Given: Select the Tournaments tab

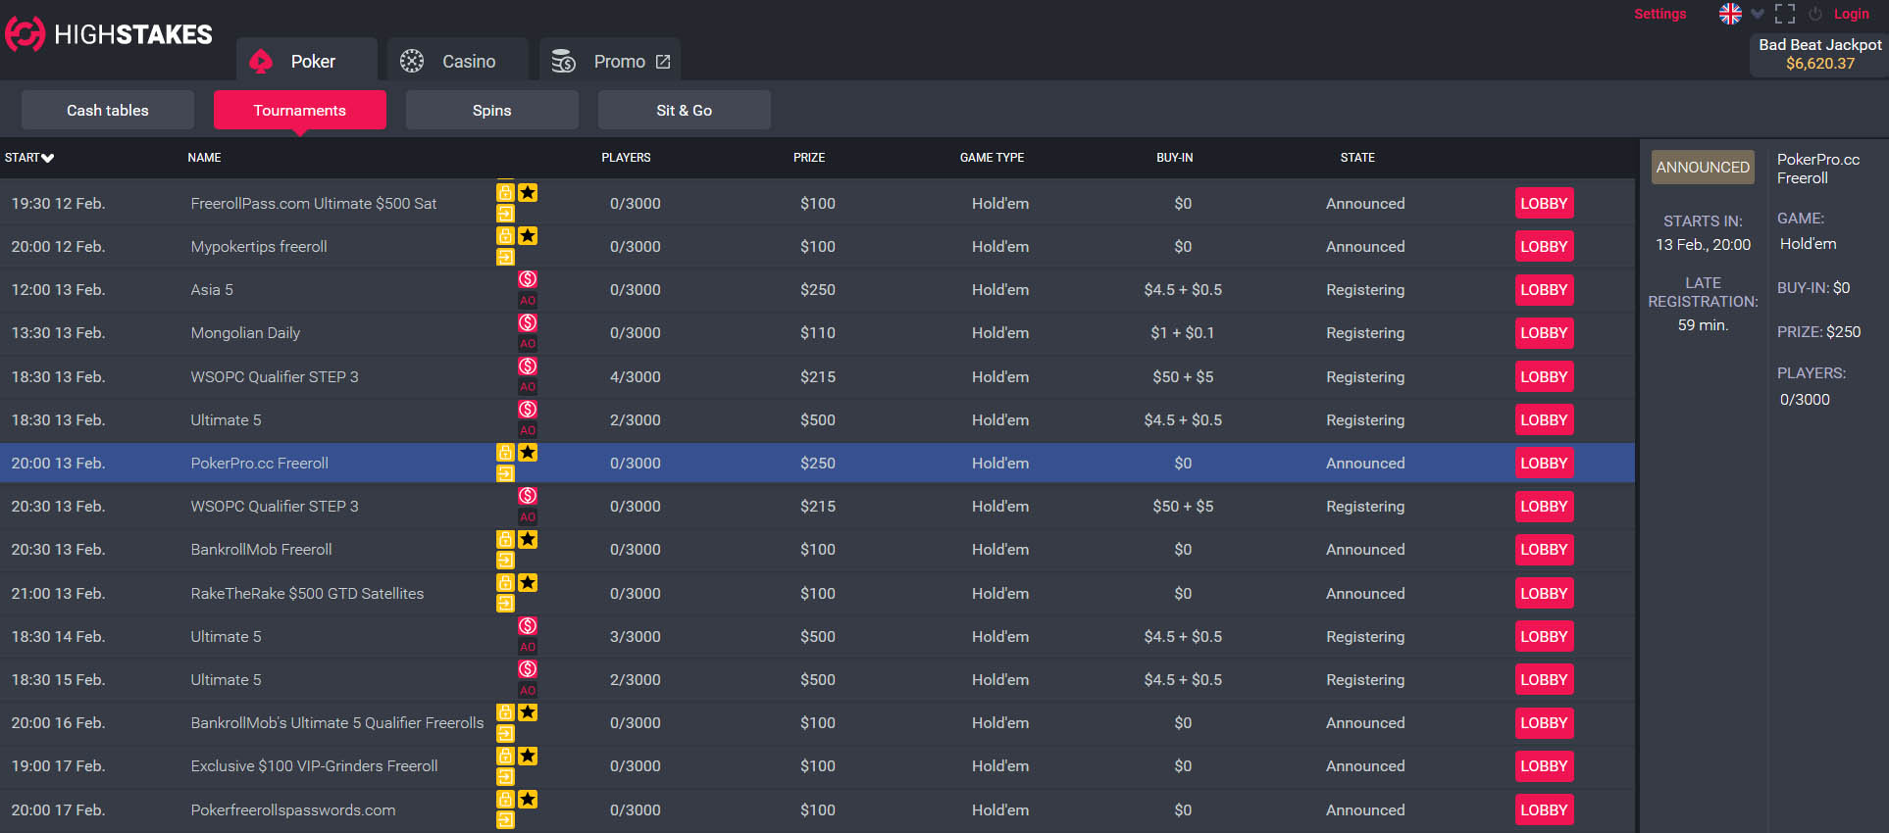Looking at the screenshot, I should pos(300,110).
